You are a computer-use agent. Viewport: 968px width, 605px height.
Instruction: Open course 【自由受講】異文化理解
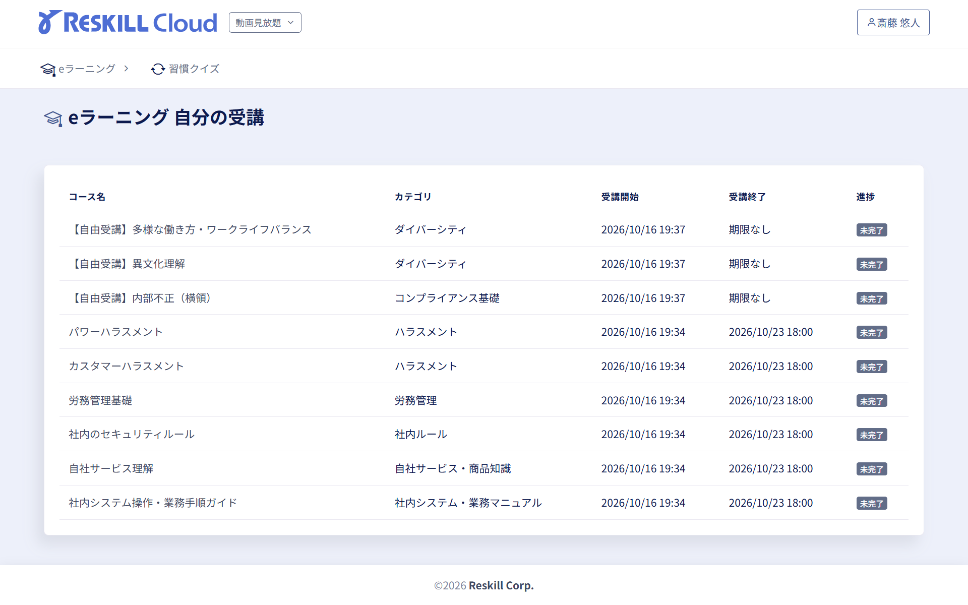tap(127, 264)
